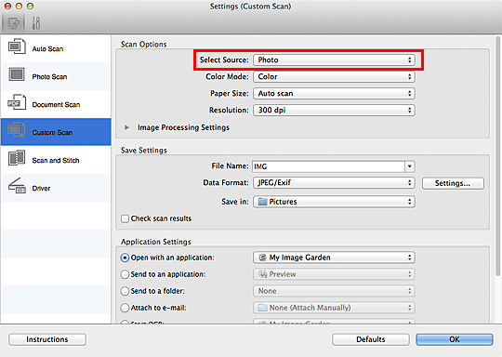Click the File Name input field
This screenshot has height=357, width=502.
point(328,166)
